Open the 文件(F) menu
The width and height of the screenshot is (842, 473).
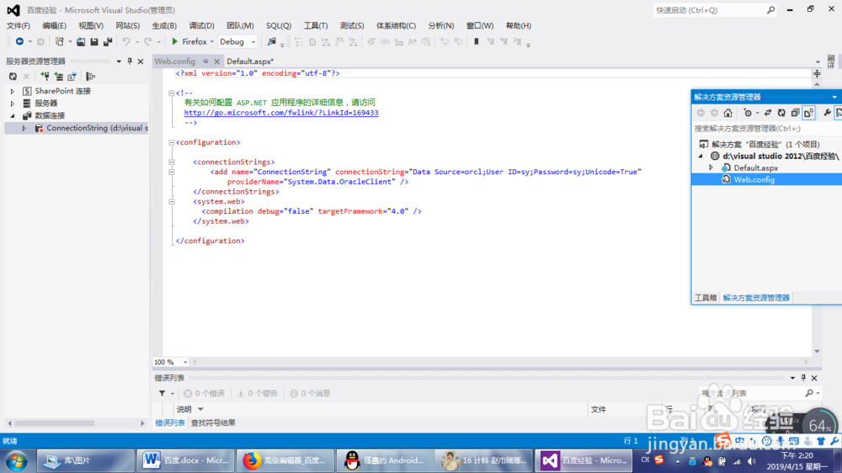(x=19, y=25)
